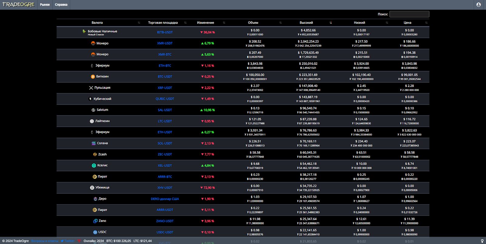Open the ZEC-USDT market link

coord(165,154)
